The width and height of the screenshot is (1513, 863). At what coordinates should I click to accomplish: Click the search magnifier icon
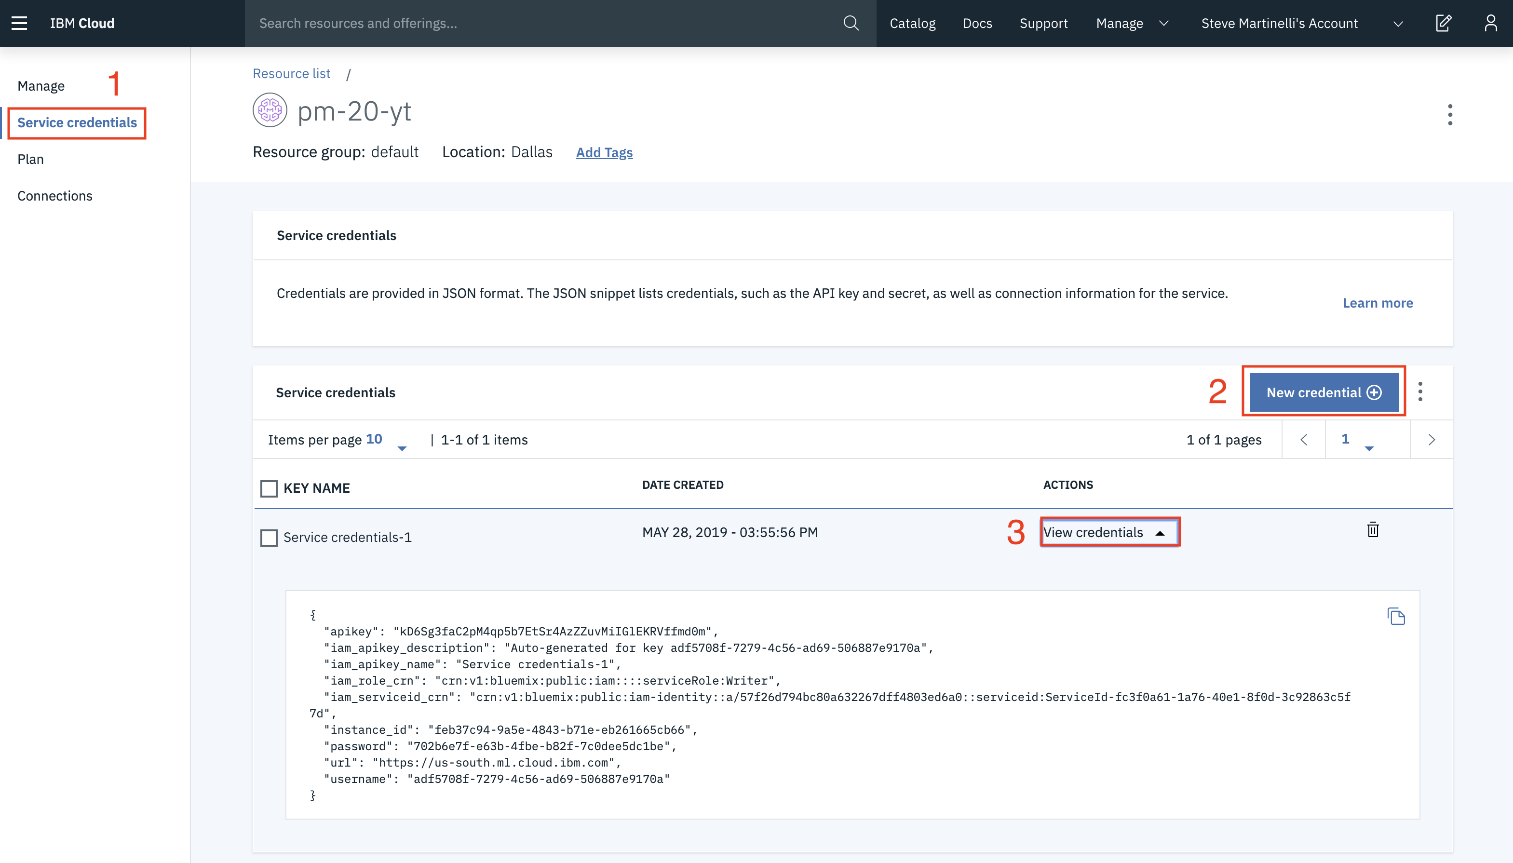[x=851, y=23]
